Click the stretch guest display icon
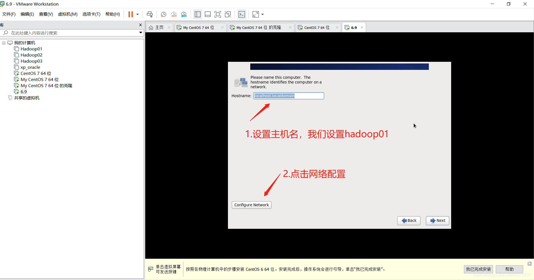This screenshot has height=280, width=534. pos(256,14)
